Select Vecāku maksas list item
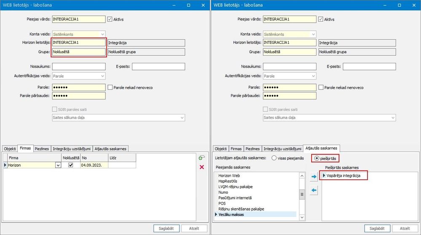 click(231, 215)
